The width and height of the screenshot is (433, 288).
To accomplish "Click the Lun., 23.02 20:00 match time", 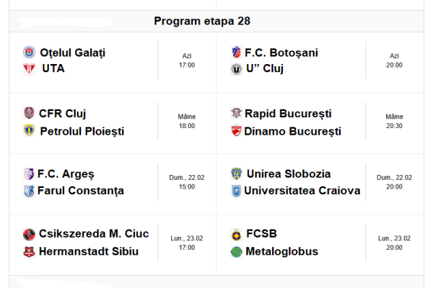I will pos(394,243).
